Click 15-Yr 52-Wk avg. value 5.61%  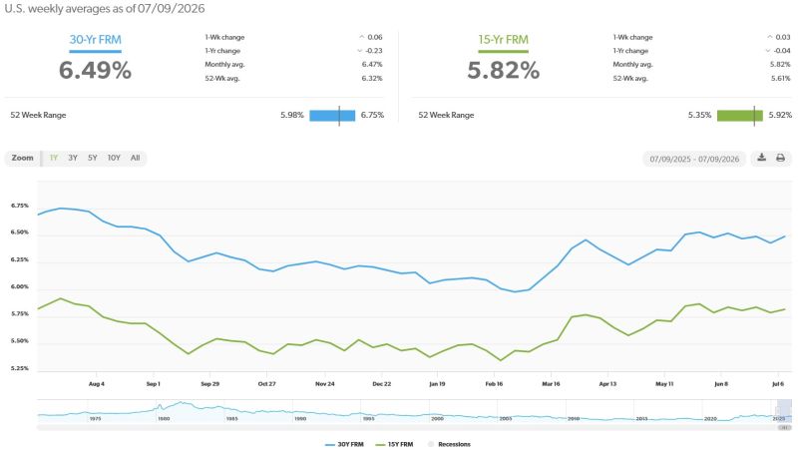[780, 79]
